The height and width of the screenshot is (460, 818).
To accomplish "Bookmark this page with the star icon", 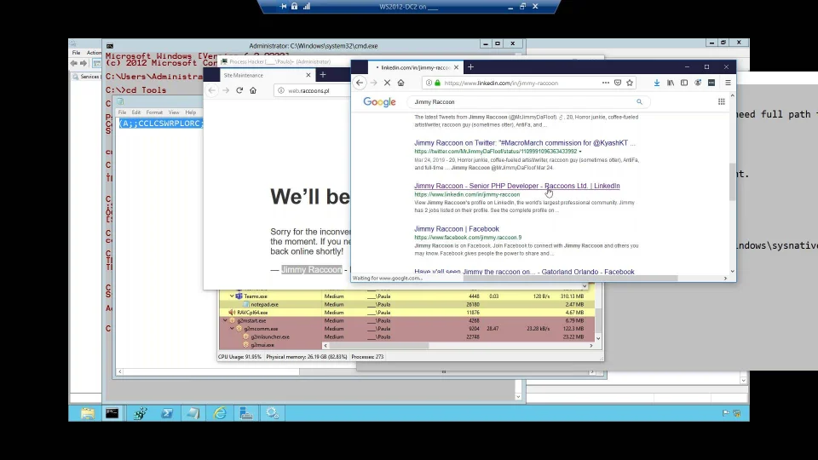I will (x=630, y=83).
